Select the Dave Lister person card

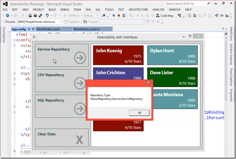[172, 77]
